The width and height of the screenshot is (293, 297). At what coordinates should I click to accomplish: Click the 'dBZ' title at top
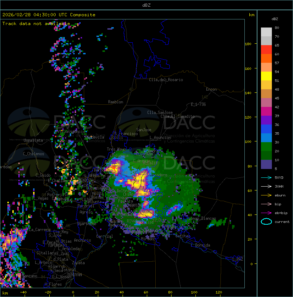[146, 5]
